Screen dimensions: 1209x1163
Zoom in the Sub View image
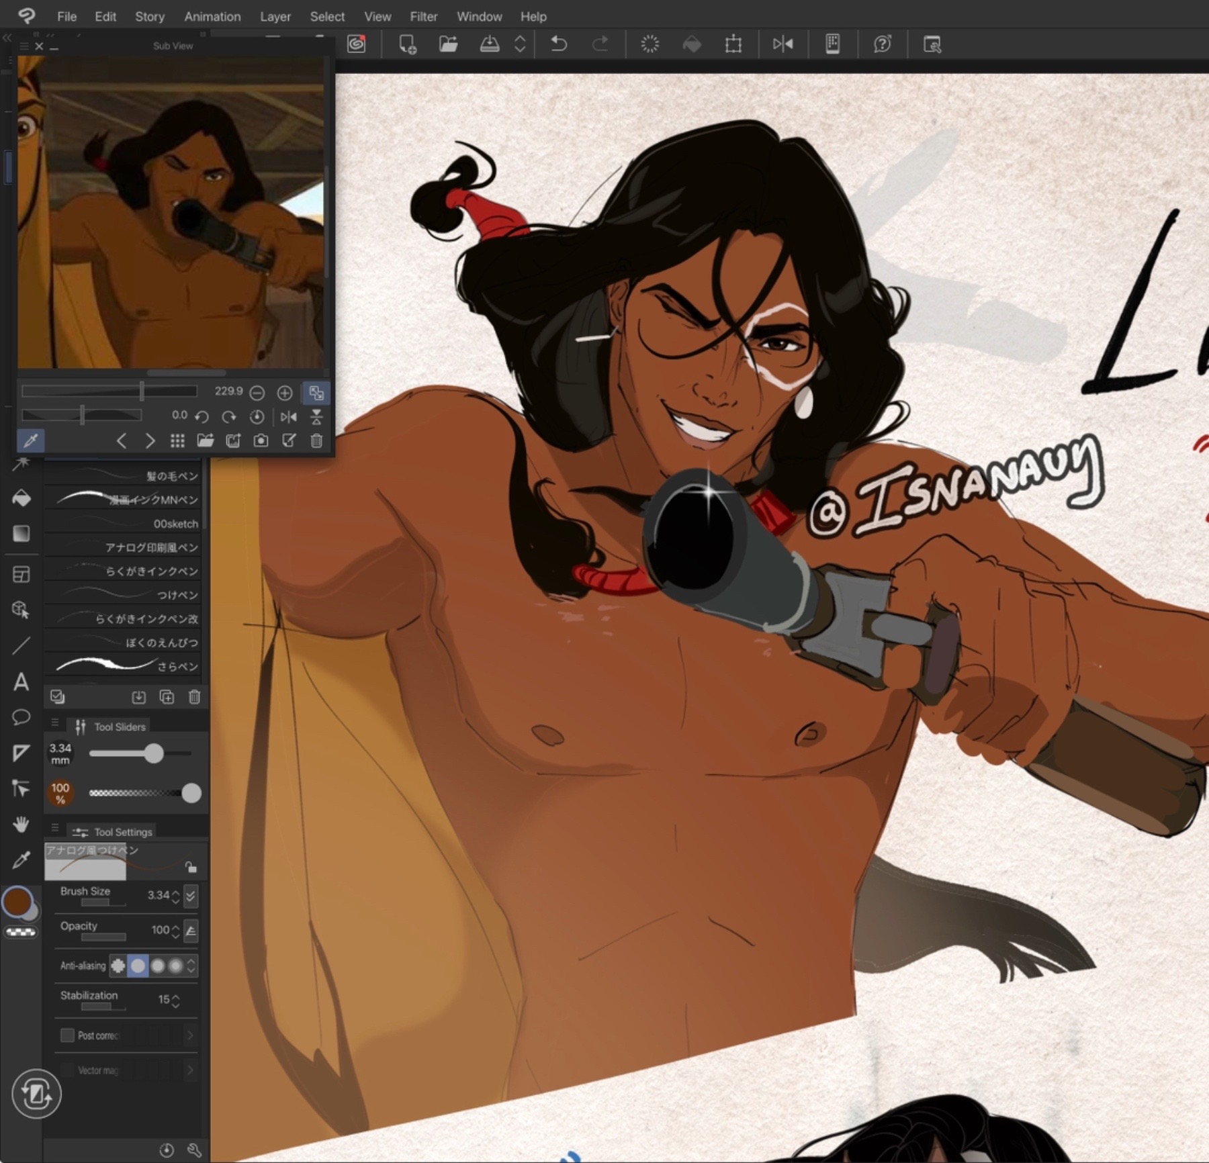click(285, 392)
